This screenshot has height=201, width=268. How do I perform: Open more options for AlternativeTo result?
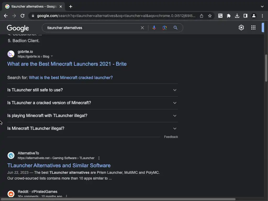point(99,158)
